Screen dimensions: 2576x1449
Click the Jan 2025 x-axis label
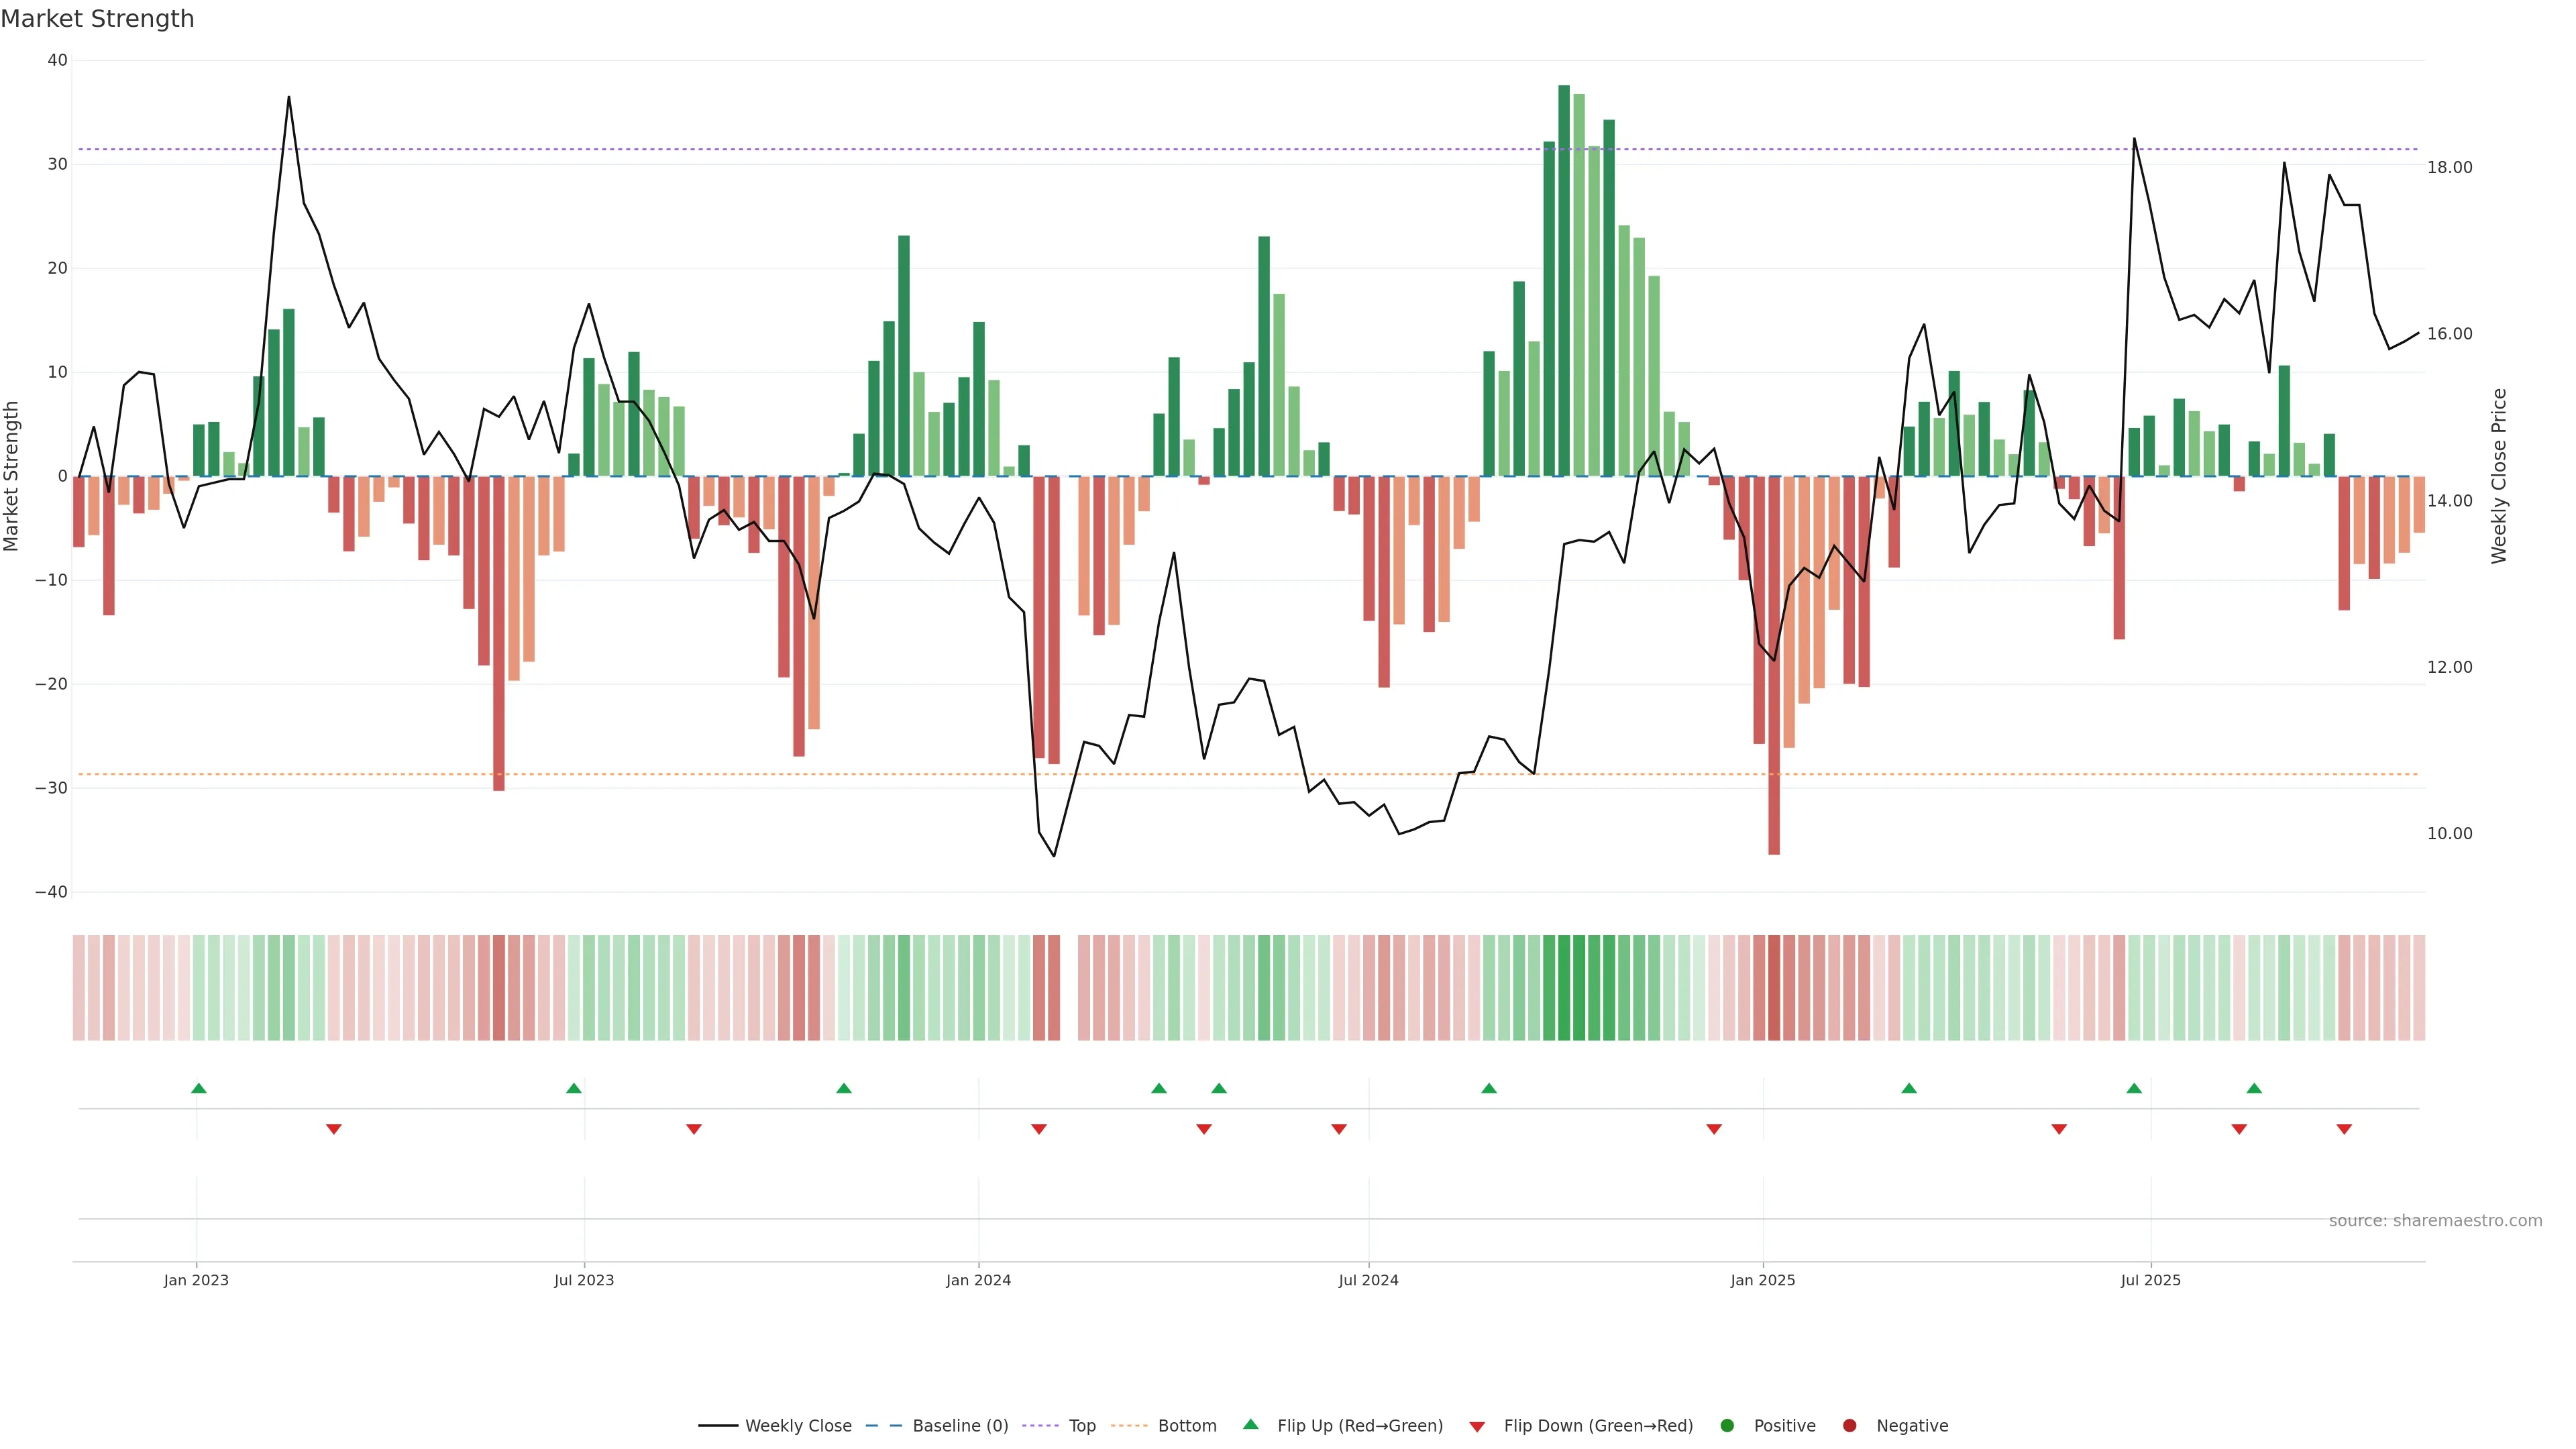click(x=1763, y=1280)
